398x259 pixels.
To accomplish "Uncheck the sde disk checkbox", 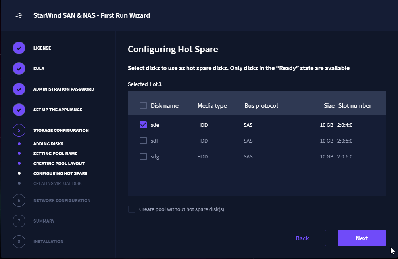I will point(143,125).
